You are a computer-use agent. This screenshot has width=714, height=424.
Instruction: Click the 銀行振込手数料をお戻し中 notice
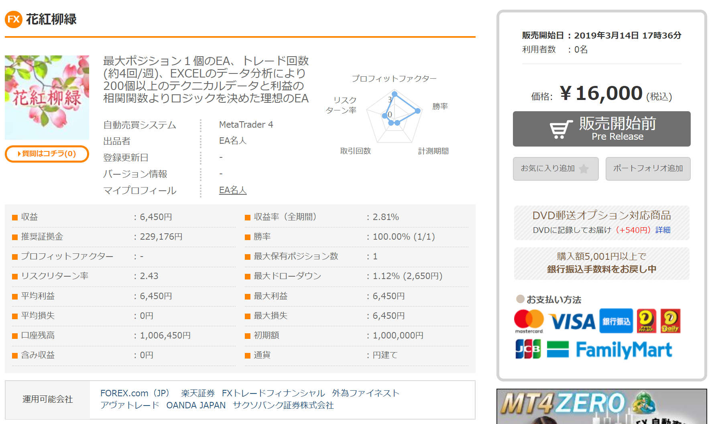[x=602, y=269]
